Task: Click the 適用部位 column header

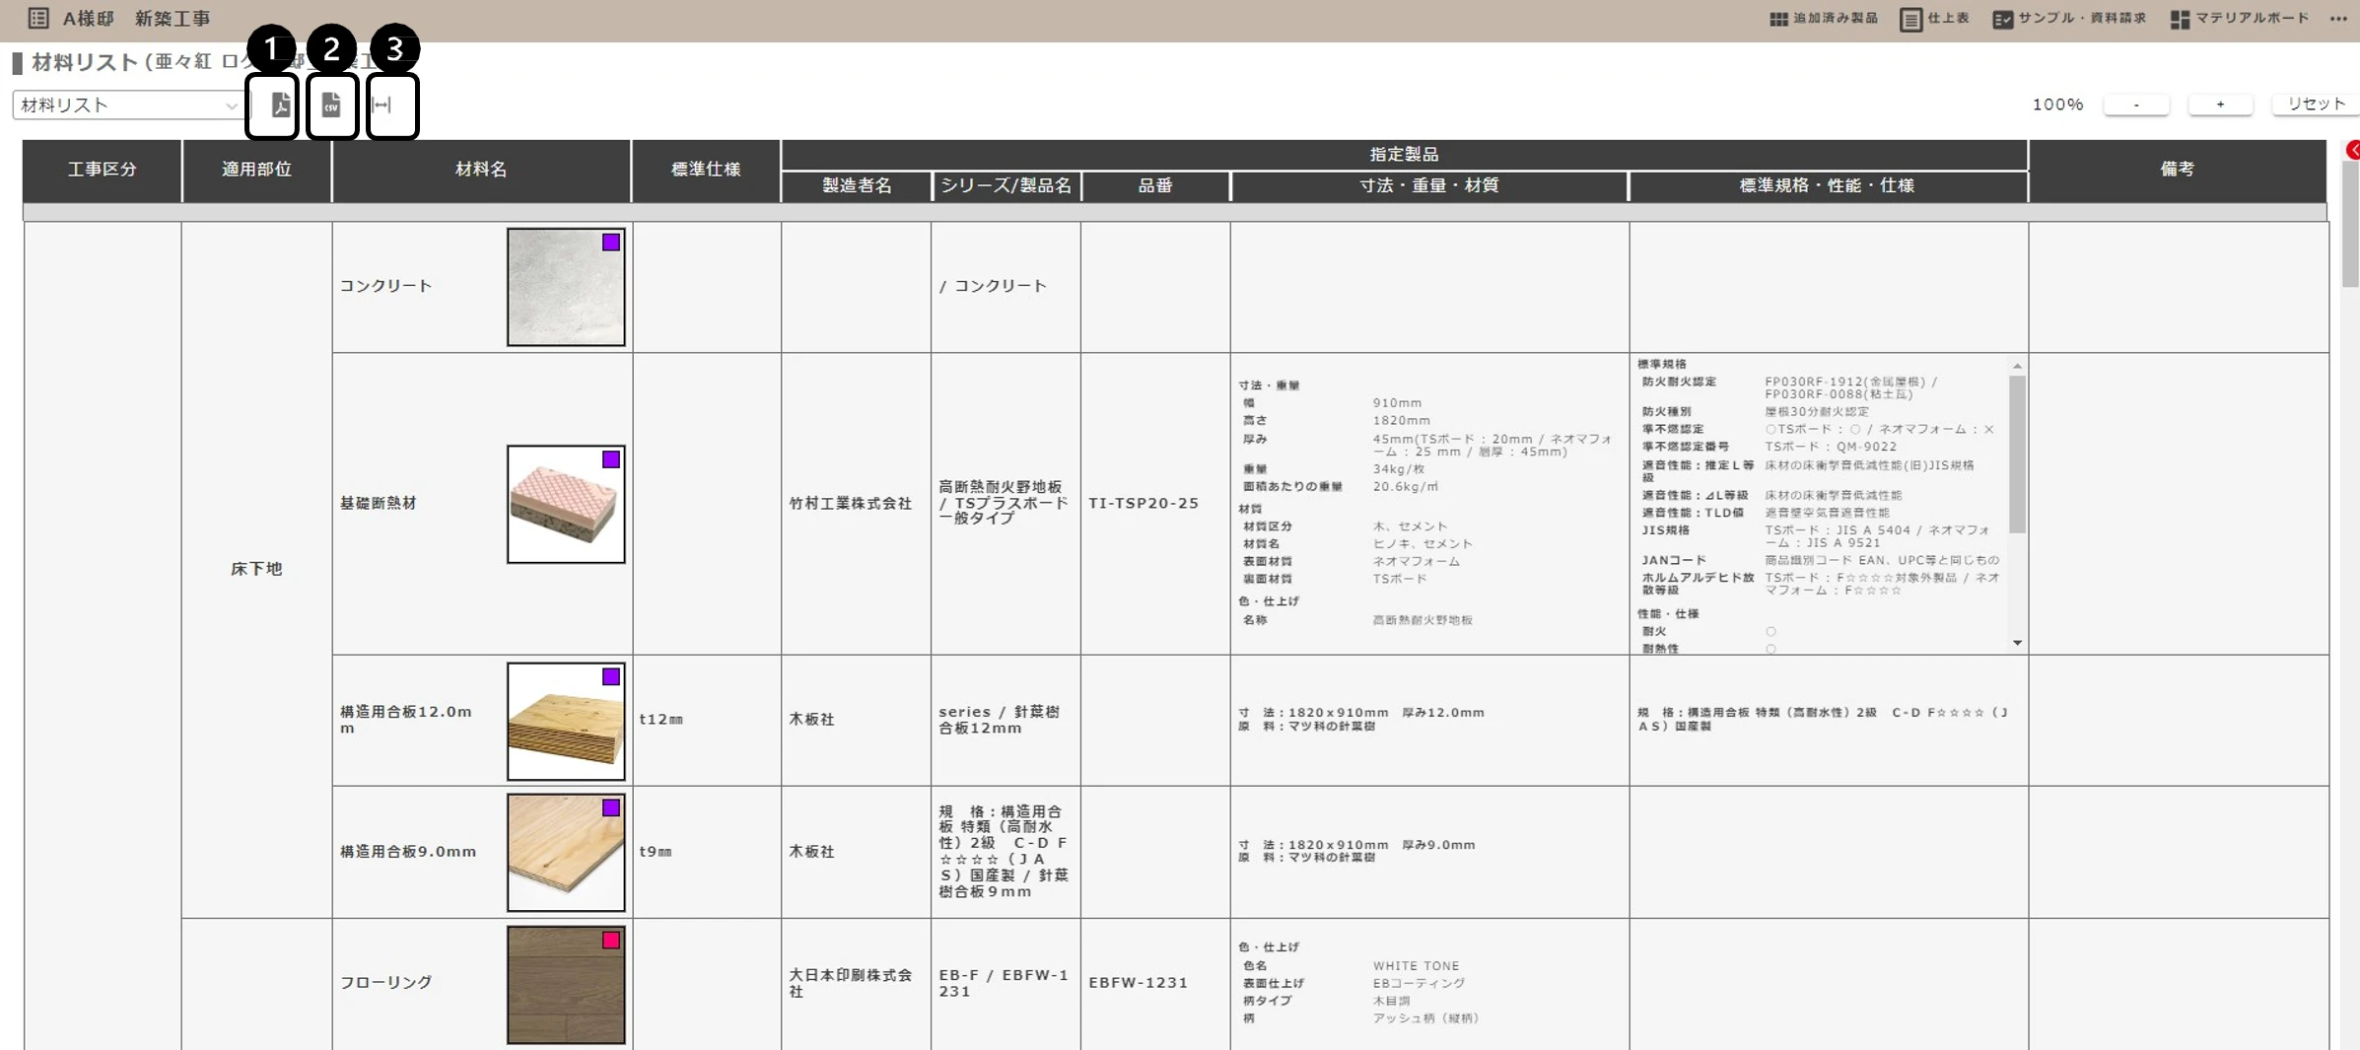Action: (256, 170)
